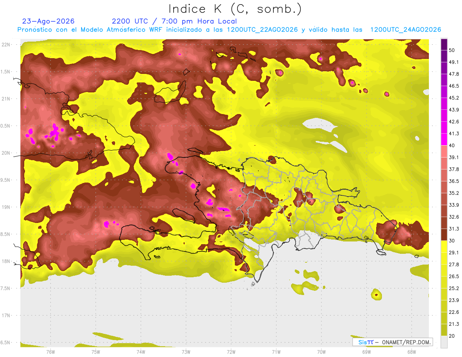This screenshot has height=357, width=462.
Task: Select the gray colorbar segment below 20
Action: [444, 342]
